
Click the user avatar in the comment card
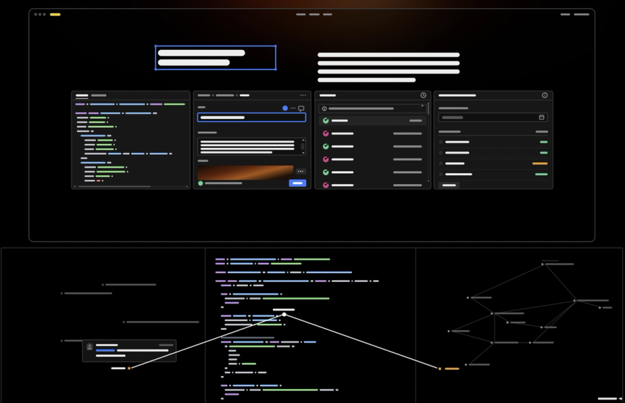pos(90,347)
